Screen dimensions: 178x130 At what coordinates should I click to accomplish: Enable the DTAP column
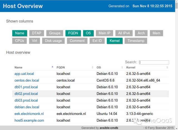pos(36,33)
